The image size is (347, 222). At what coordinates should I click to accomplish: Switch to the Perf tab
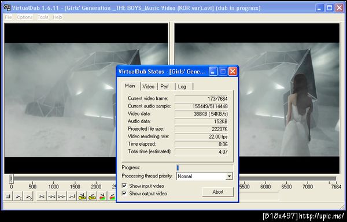166,87
